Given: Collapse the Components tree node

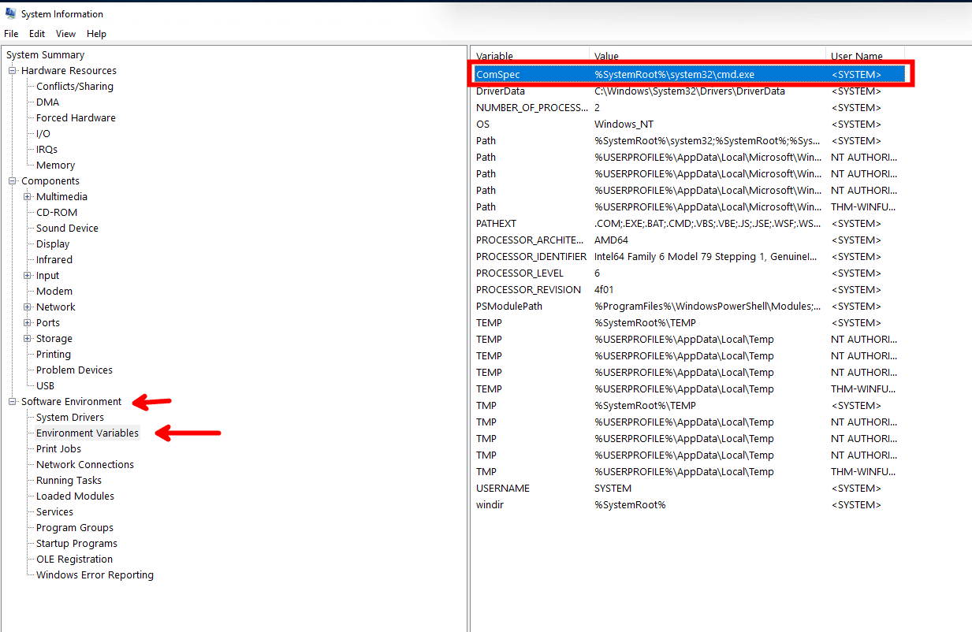Looking at the screenshot, I should click(x=13, y=181).
